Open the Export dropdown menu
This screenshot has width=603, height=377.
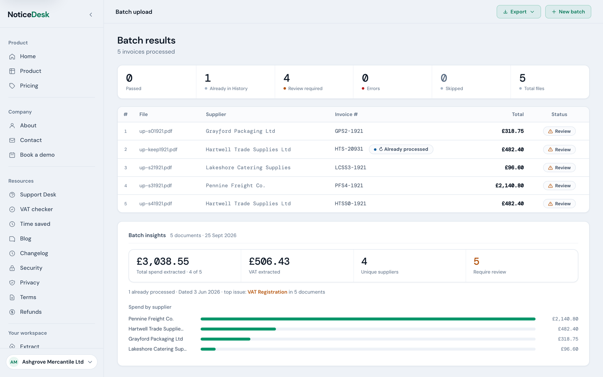[518, 12]
